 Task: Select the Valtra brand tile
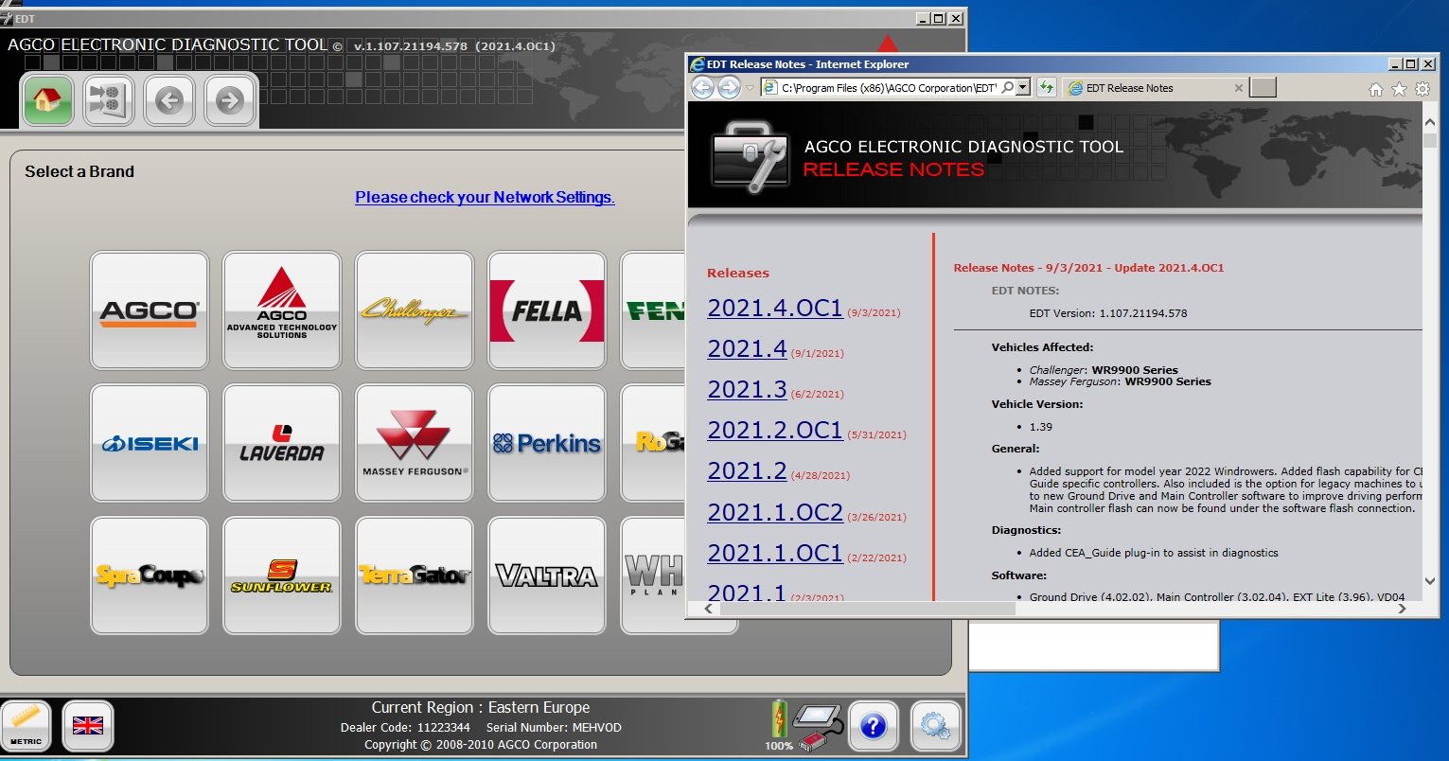click(546, 575)
